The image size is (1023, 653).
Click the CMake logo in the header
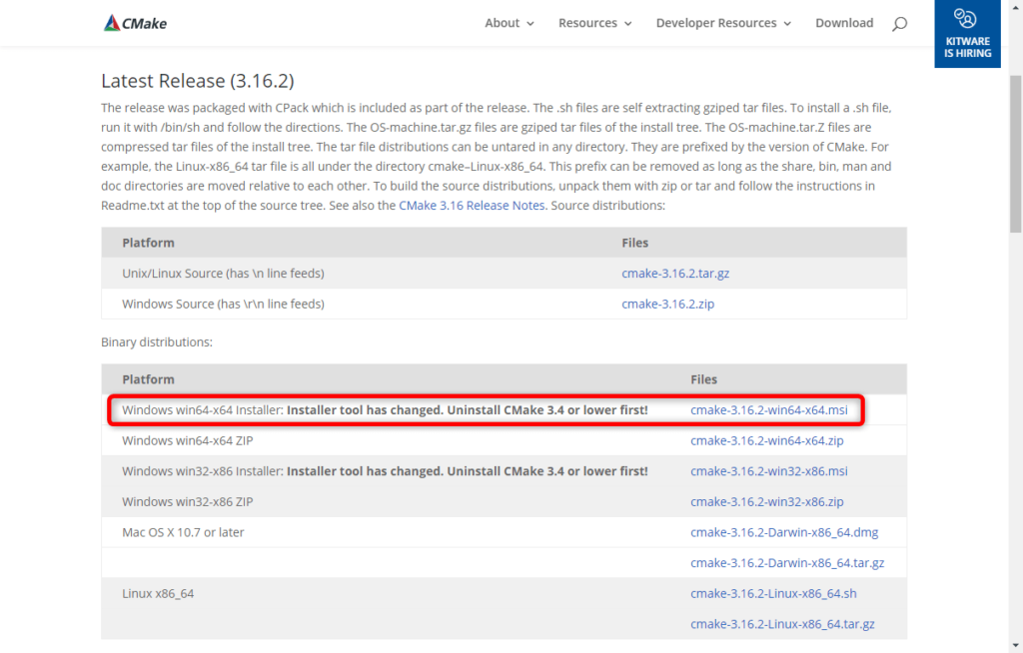(x=135, y=23)
